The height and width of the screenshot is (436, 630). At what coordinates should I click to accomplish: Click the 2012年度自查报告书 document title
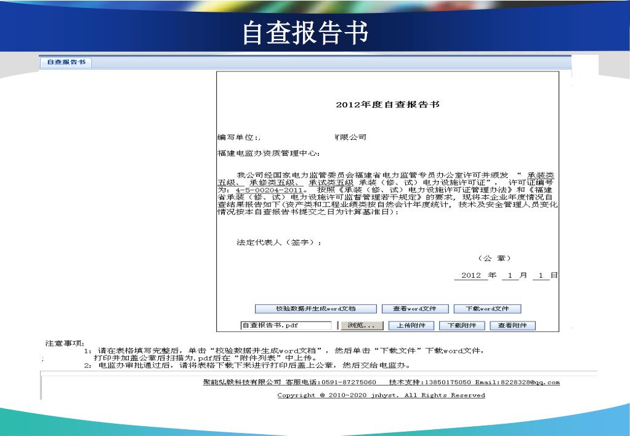387,105
